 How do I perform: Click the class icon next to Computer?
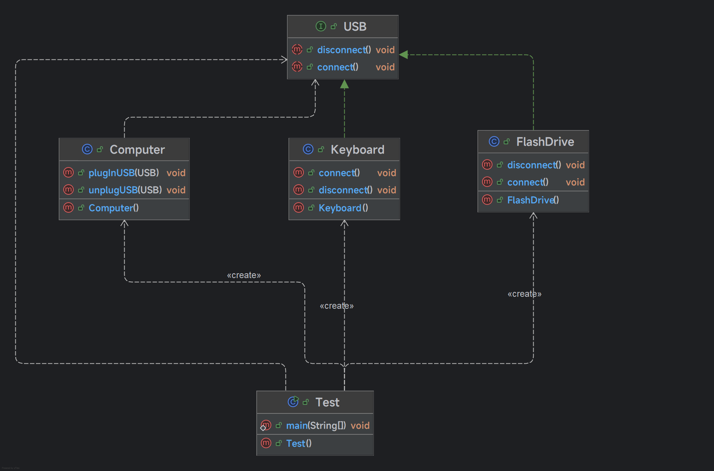pos(87,150)
